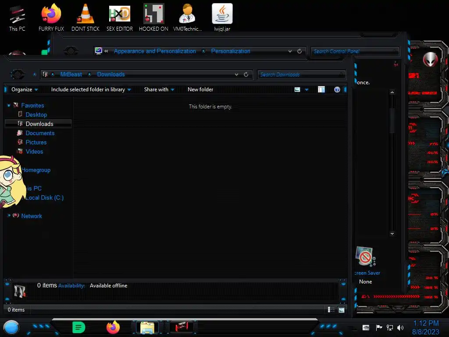This screenshot has width=449, height=337.
Task: Click the keyboard tray icon
Action: pos(366,327)
